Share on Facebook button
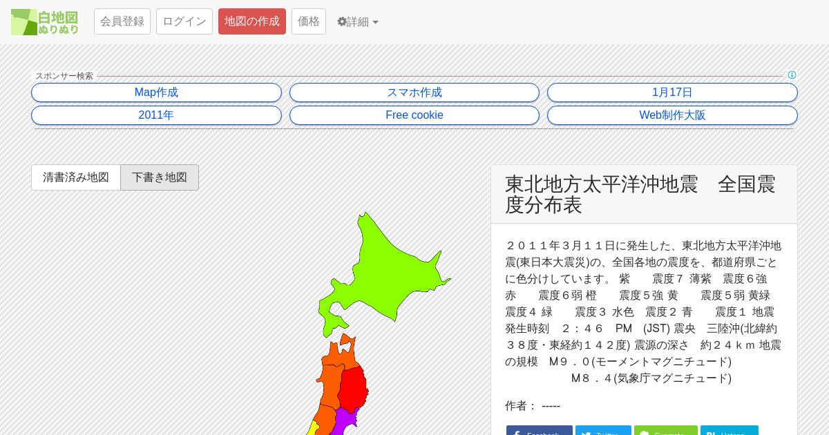Screen dimensions: 829x435 pyautogui.click(x=540, y=431)
